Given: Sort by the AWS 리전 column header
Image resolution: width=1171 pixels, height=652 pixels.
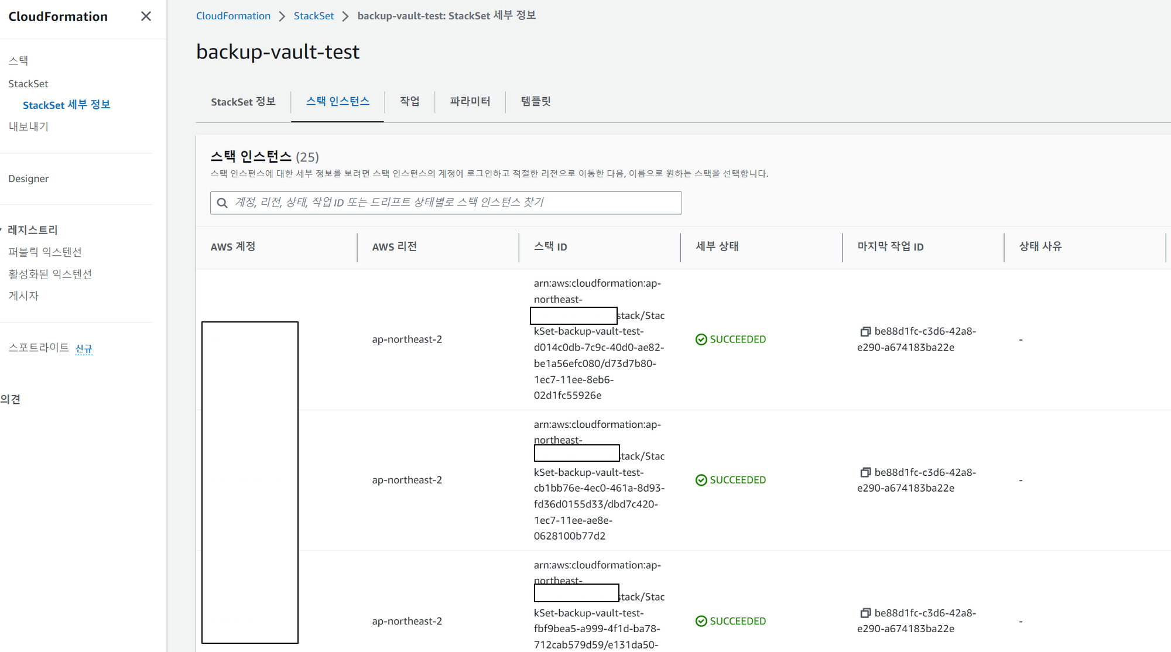Looking at the screenshot, I should (x=394, y=246).
